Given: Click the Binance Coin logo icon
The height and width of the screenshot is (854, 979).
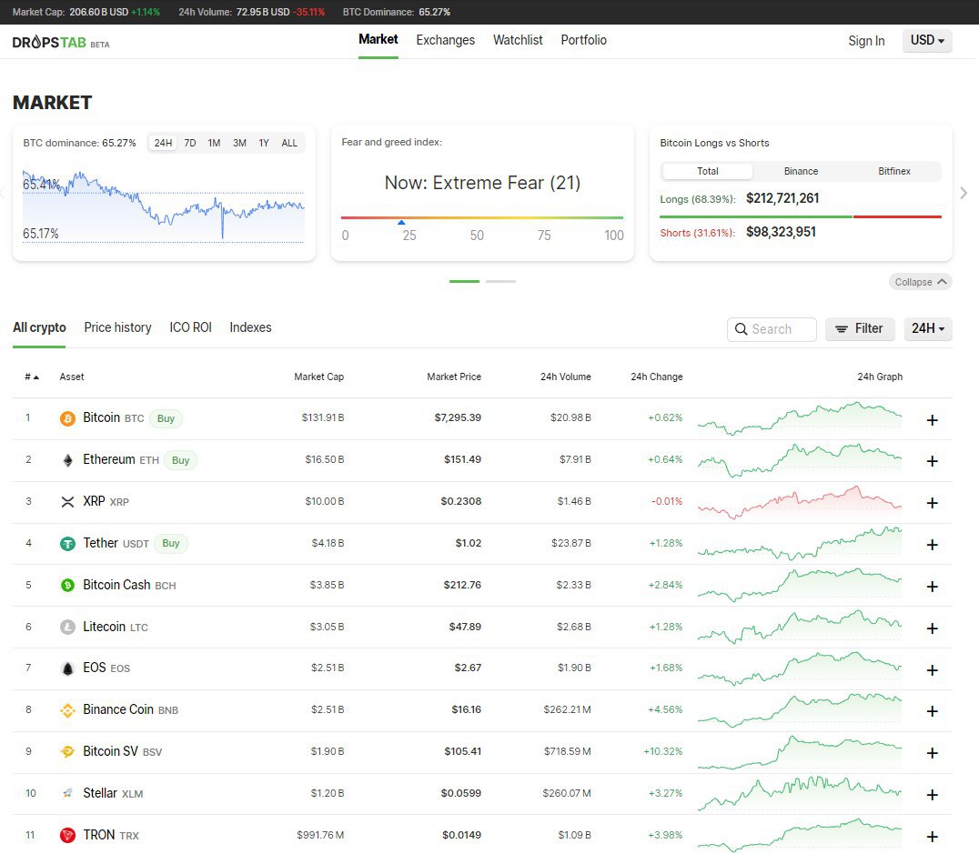Looking at the screenshot, I should 67,710.
